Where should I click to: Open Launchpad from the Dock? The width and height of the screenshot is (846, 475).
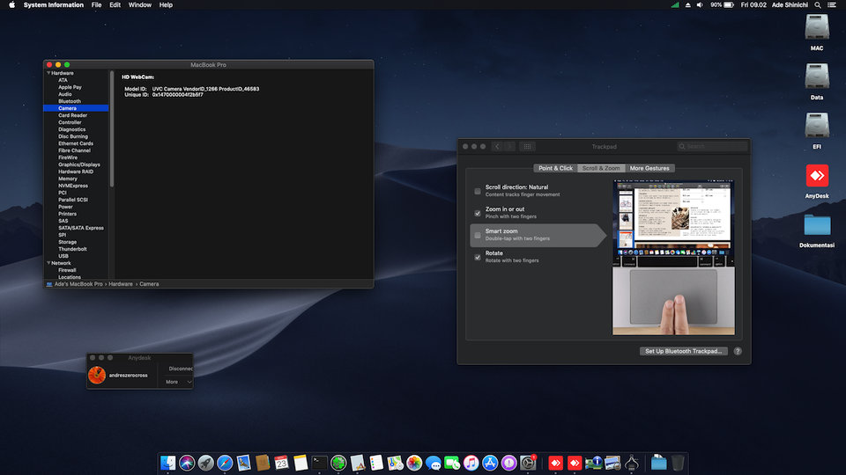coord(205,462)
